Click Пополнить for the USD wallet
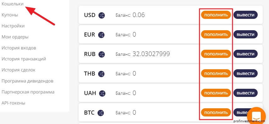This screenshot has height=124, width=269. 216,15
